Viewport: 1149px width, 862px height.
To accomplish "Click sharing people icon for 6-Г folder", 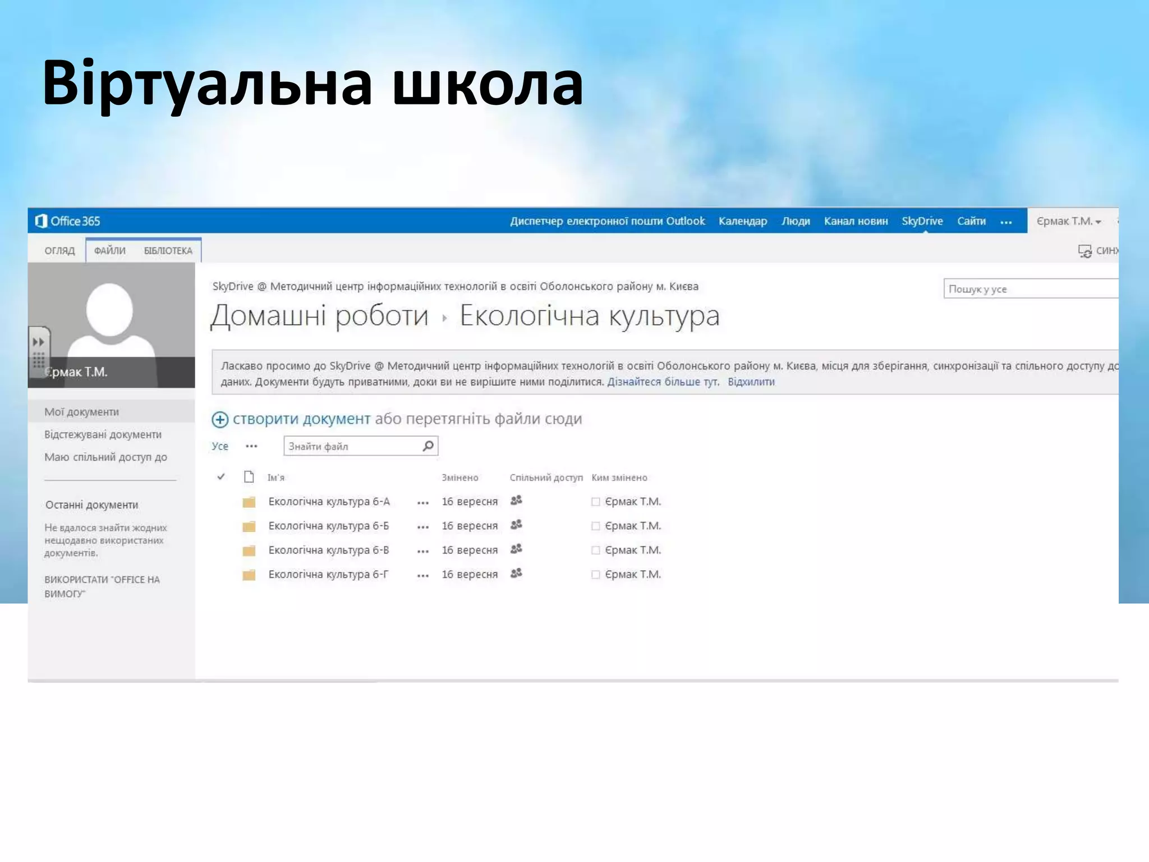I will coord(516,572).
